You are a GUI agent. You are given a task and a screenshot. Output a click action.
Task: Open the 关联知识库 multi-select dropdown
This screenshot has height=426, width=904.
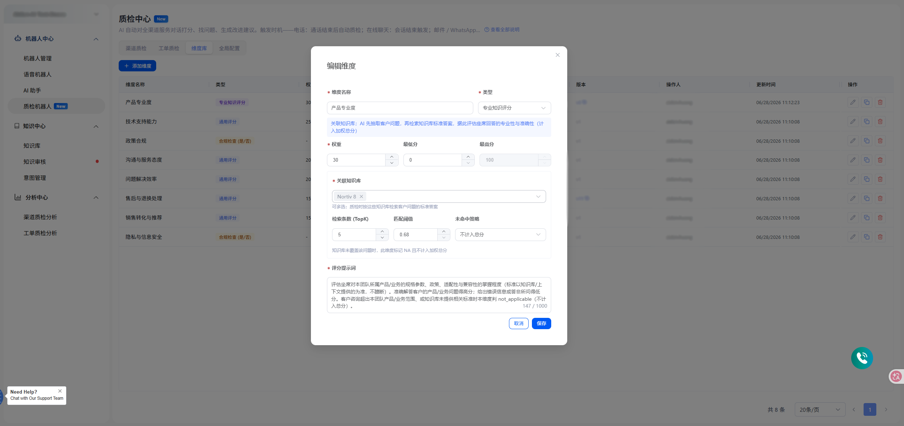coord(439,197)
